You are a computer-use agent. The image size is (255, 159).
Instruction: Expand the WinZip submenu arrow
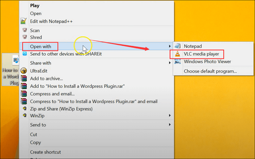pyautogui.click(x=170, y=115)
